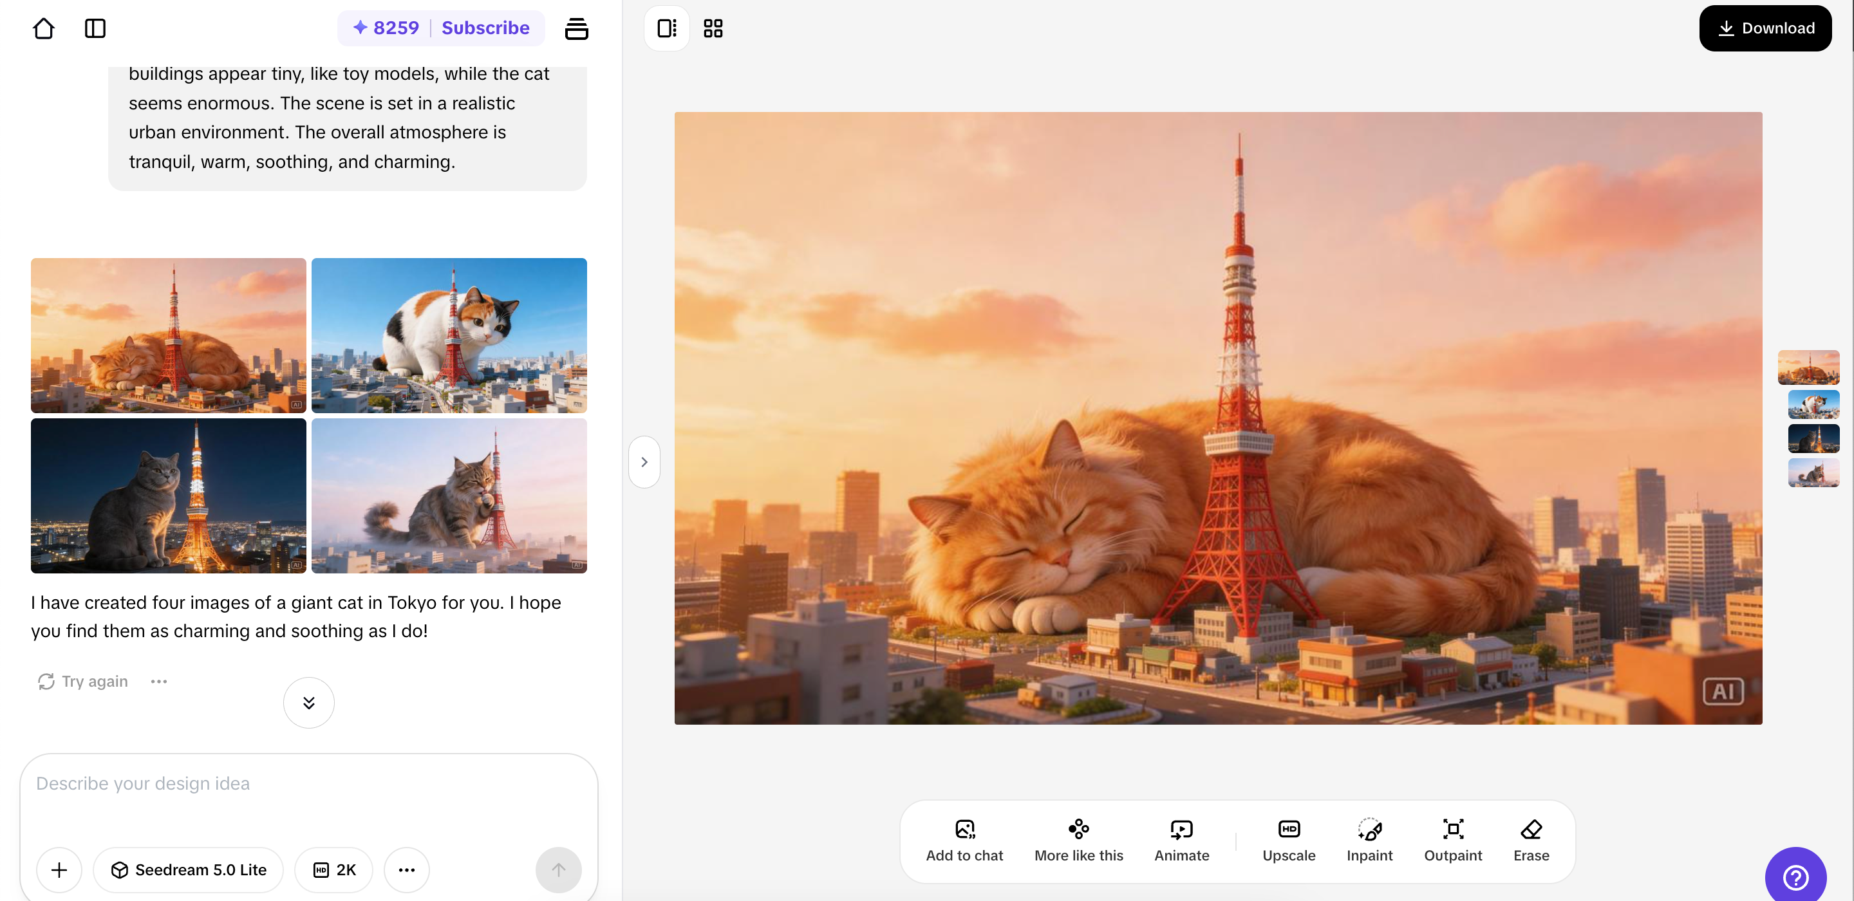Click the Upscale HD tool
This screenshot has width=1854, height=901.
click(x=1288, y=839)
